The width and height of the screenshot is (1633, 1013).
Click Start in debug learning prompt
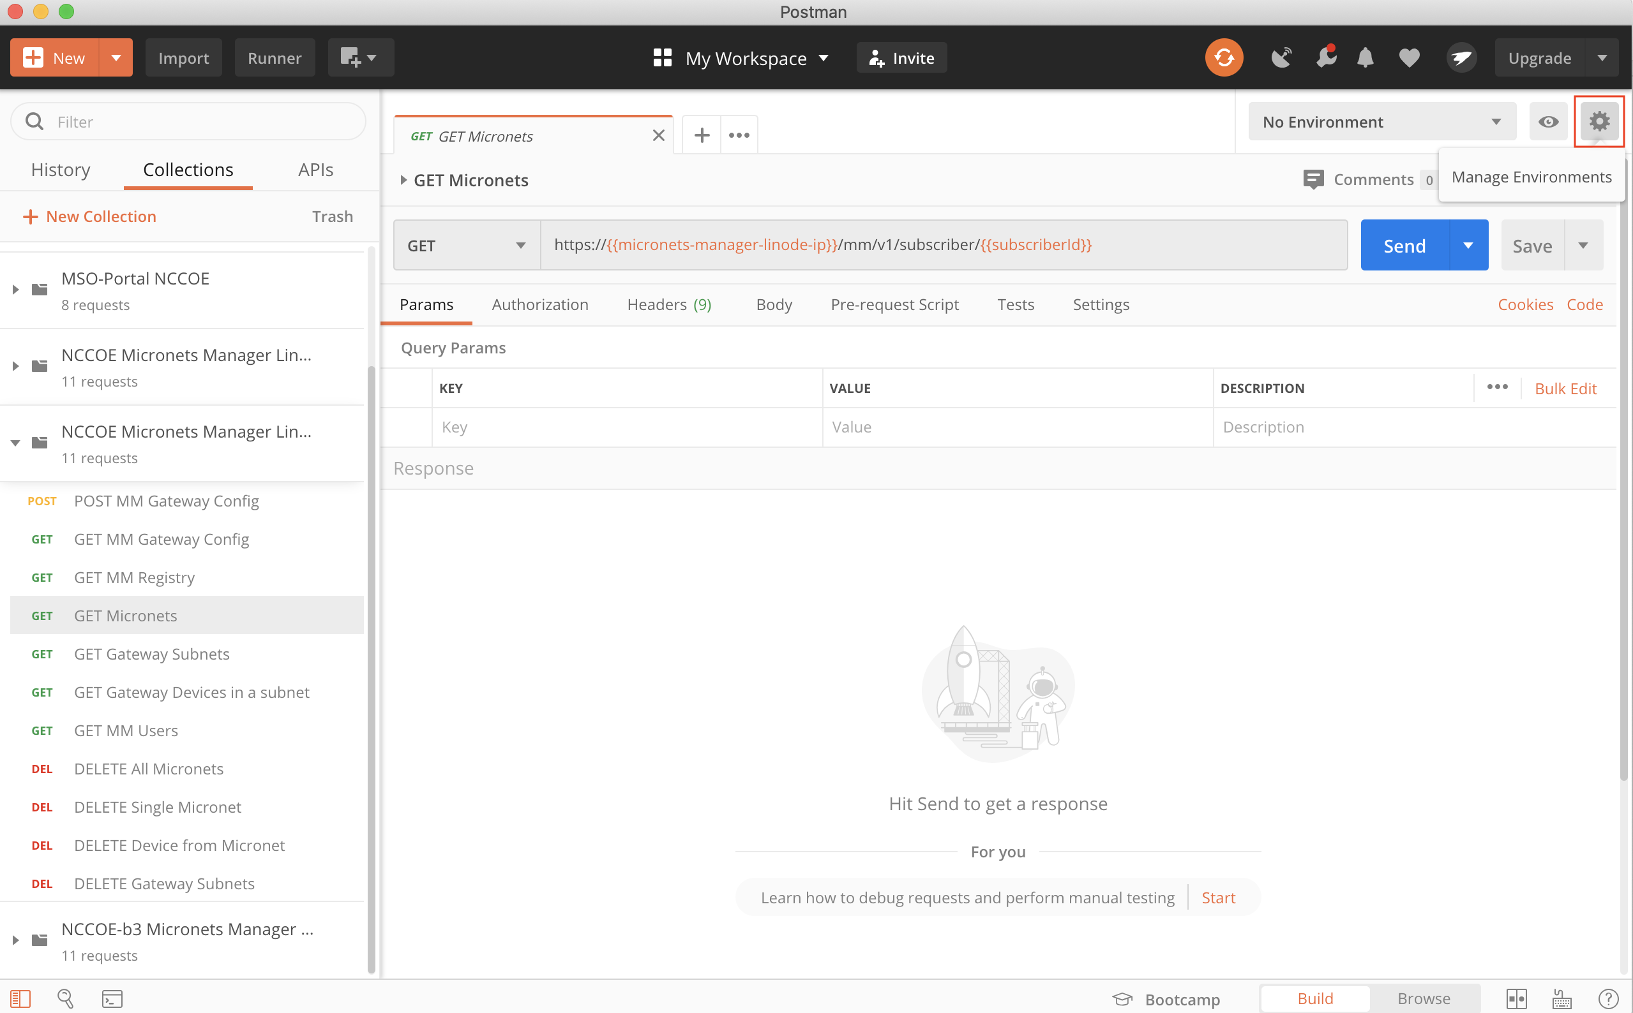[x=1218, y=897]
